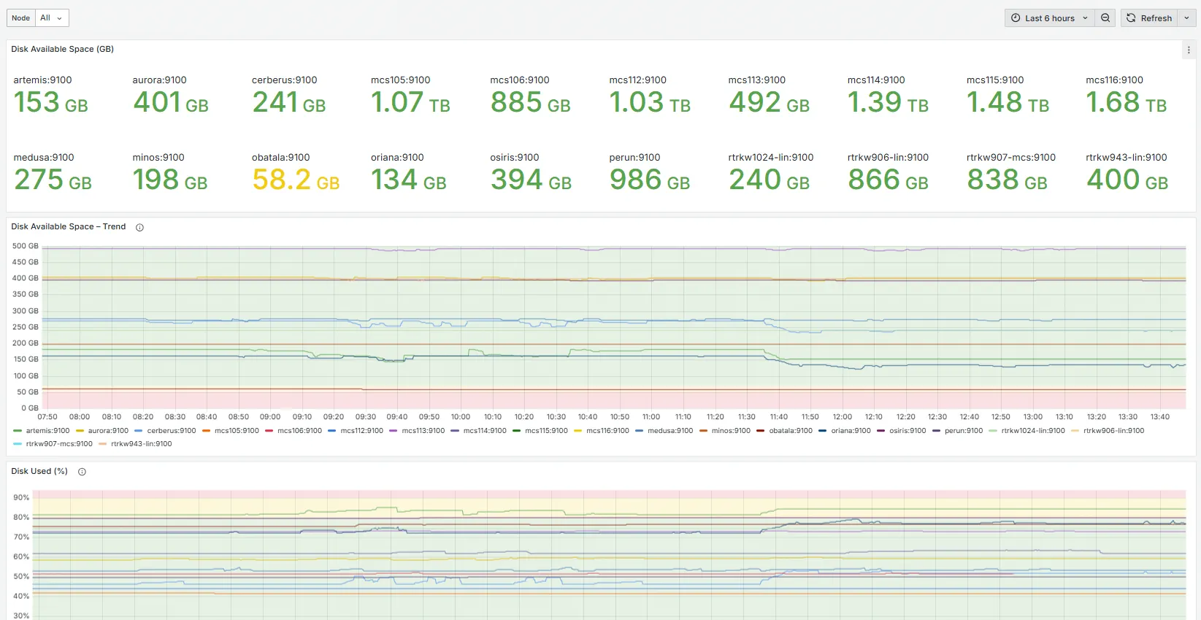
Task: Click the mcs113:9100 492 GB stat value
Action: point(770,102)
